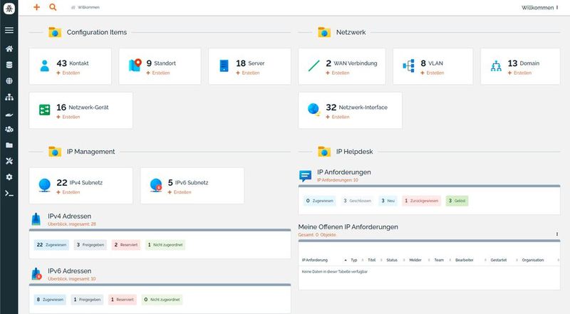This screenshot has width=570, height=314.
Task: Sort table by Melder column
Action: point(415,260)
